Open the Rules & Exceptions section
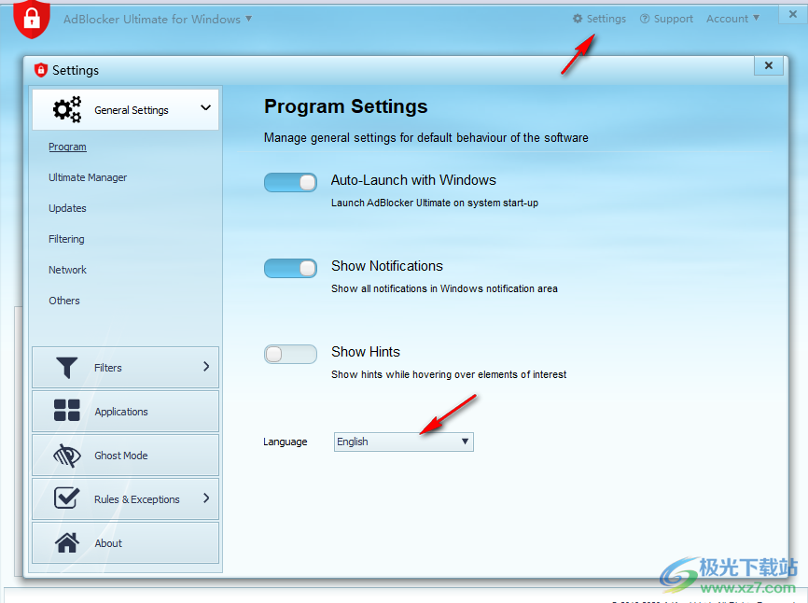 tap(125, 498)
